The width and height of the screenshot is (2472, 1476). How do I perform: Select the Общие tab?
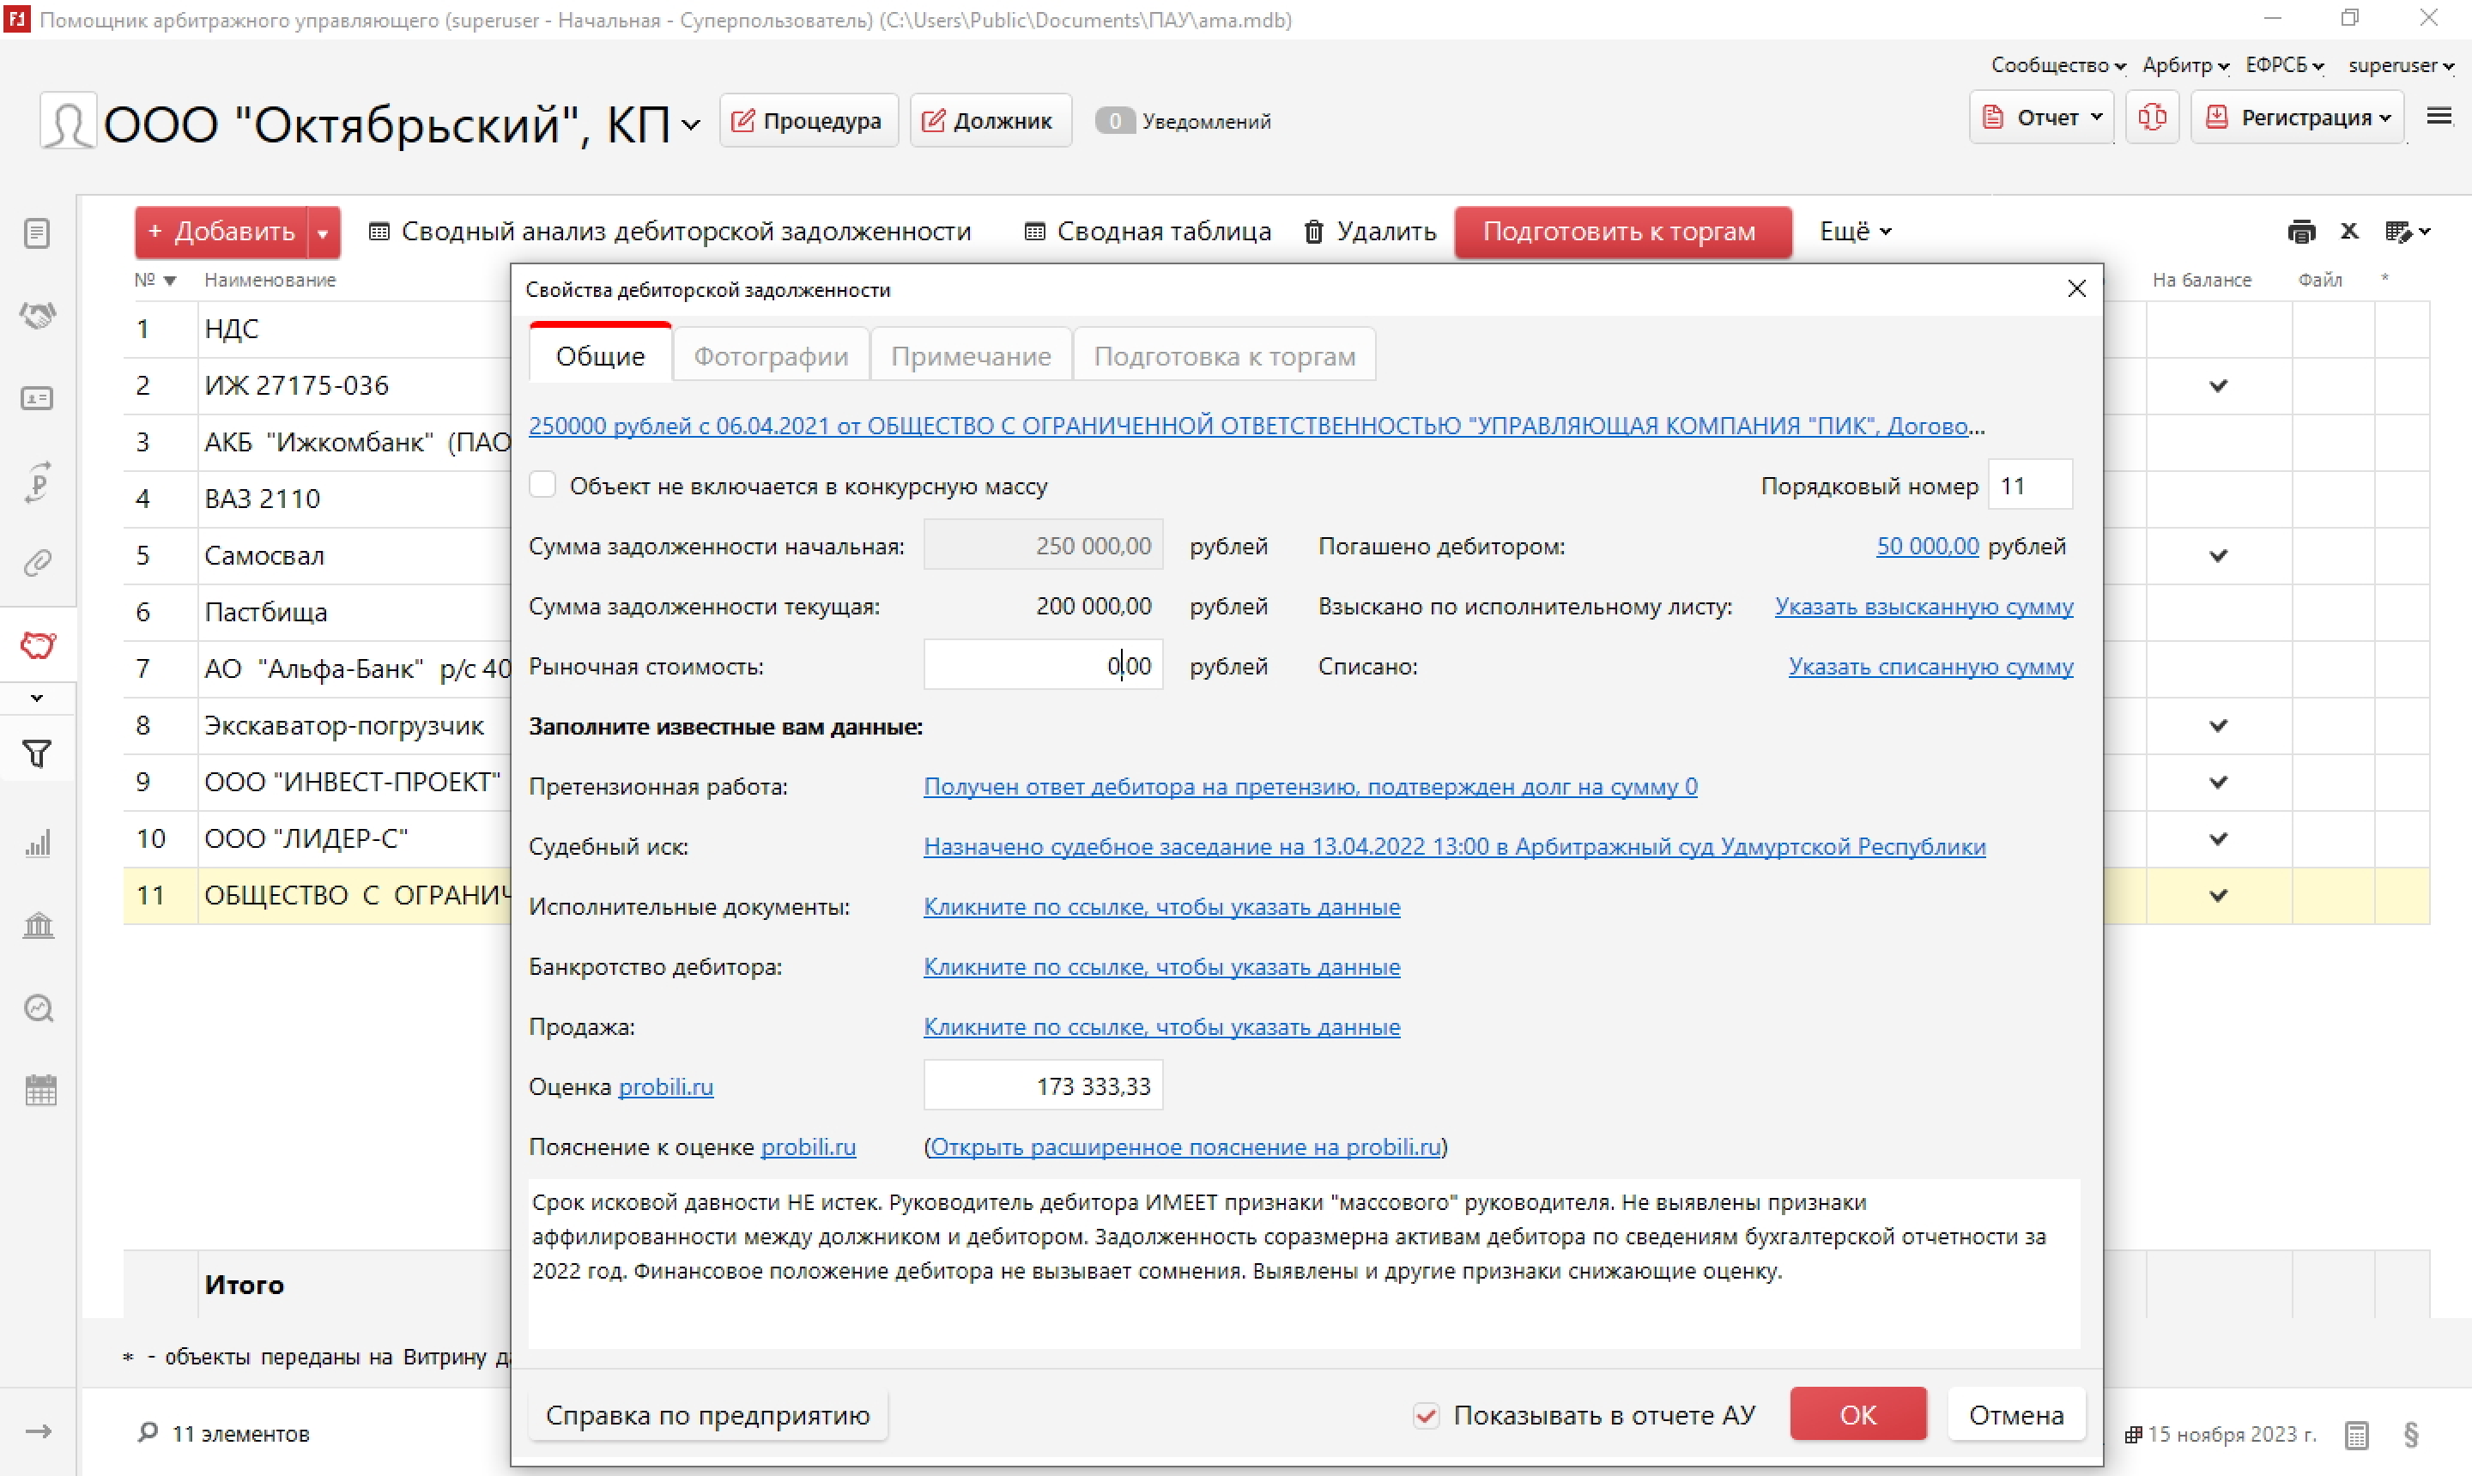[600, 354]
